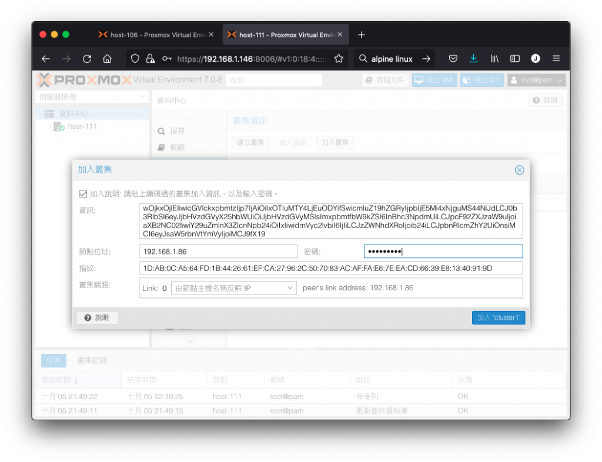Open root@pam user dropdown
Viewport: 602px width, 462px height.
[536, 80]
